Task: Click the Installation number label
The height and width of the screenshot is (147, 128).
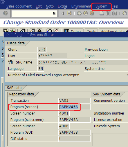Action: [109, 113]
